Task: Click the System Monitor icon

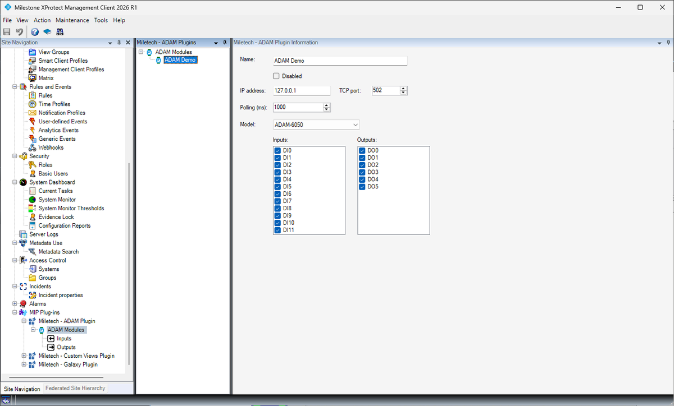Action: click(x=33, y=200)
